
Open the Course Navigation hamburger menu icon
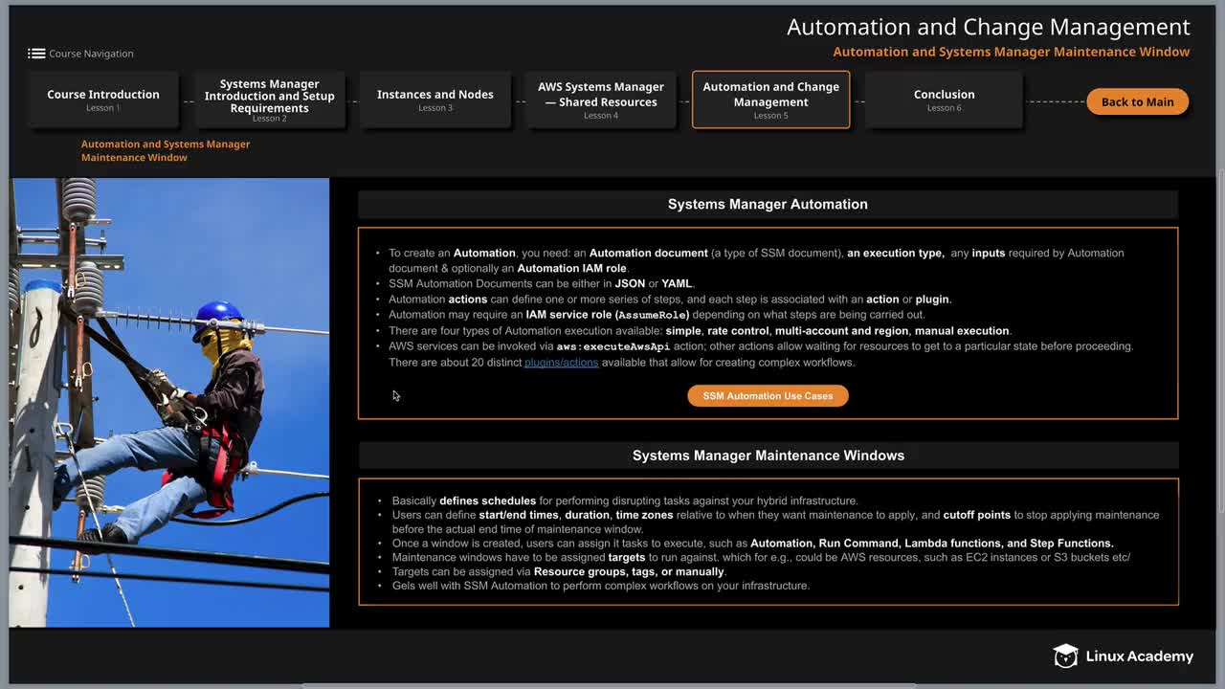(36, 54)
